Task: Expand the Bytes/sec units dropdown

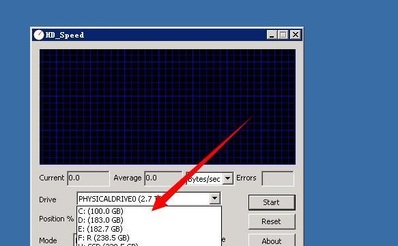Action: coord(228,178)
